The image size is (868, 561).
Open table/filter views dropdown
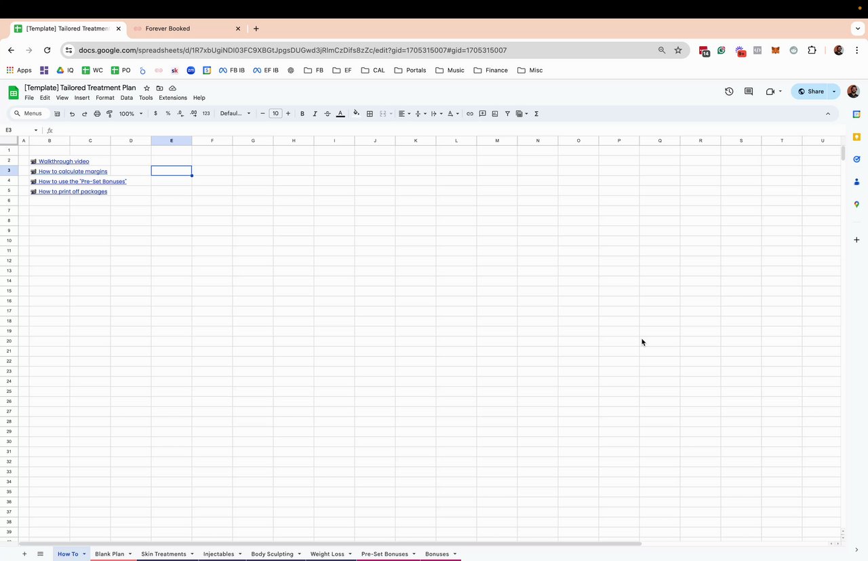click(521, 114)
